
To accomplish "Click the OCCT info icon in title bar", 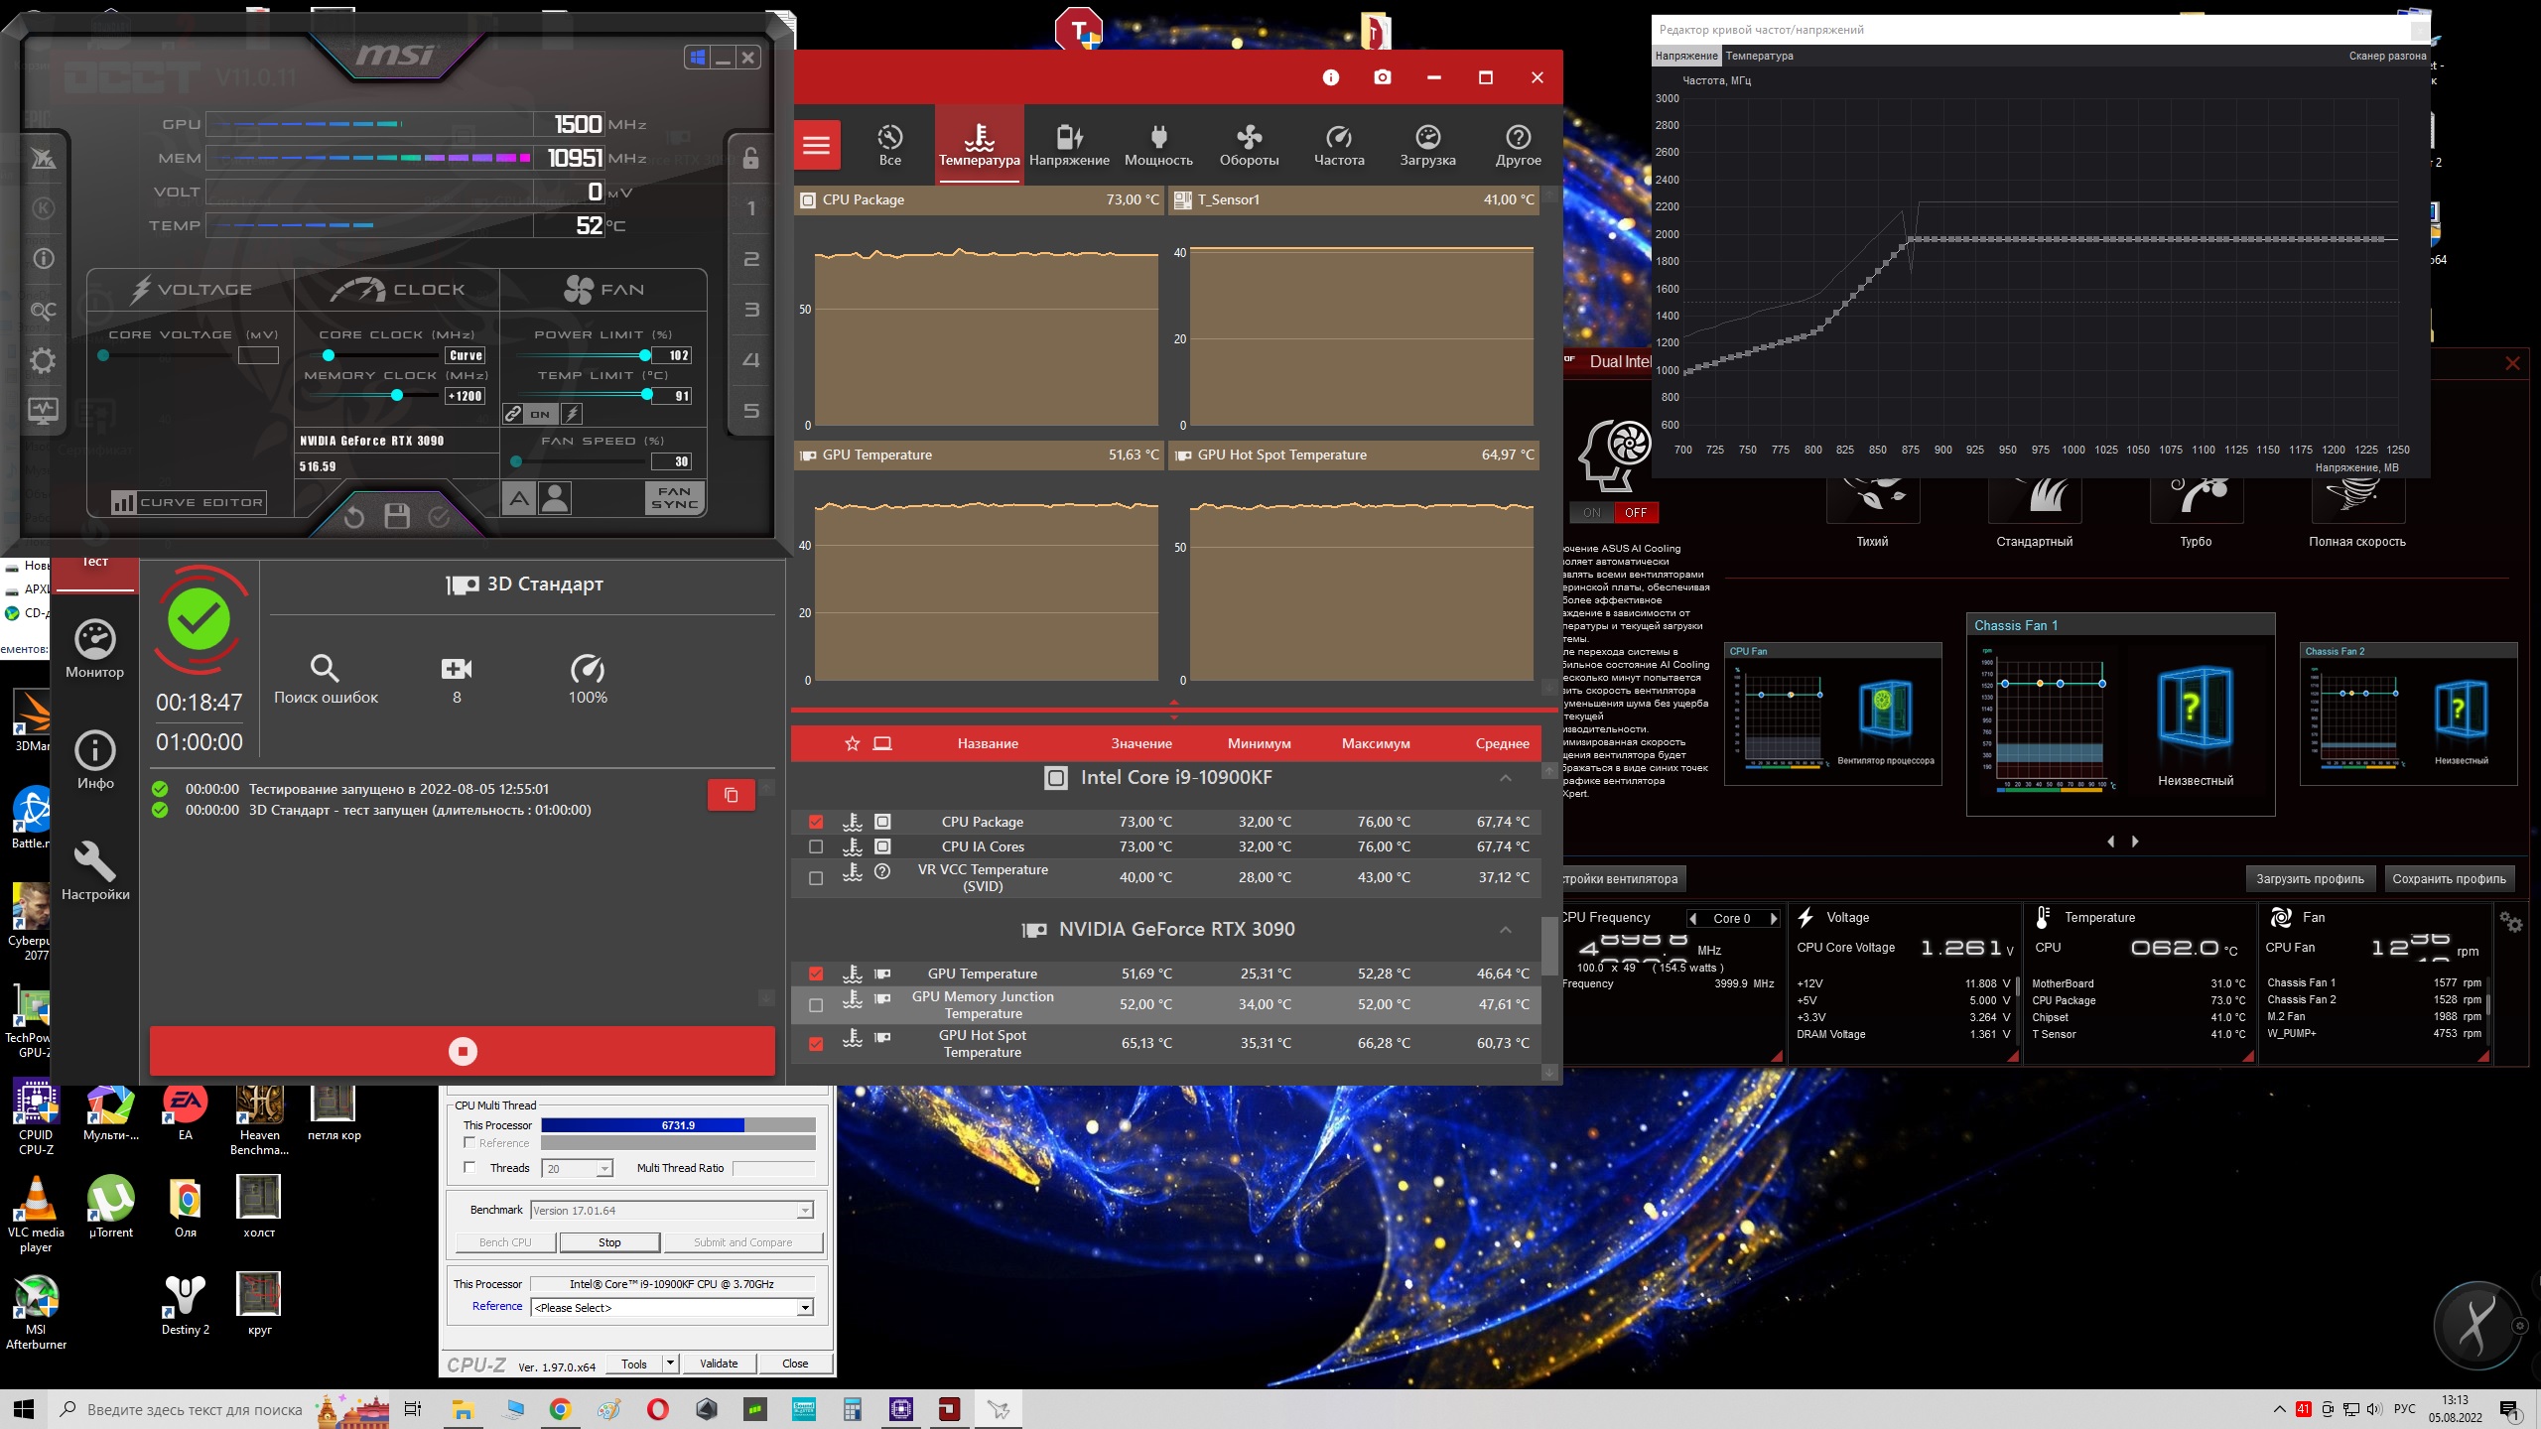I will 1330,77.
